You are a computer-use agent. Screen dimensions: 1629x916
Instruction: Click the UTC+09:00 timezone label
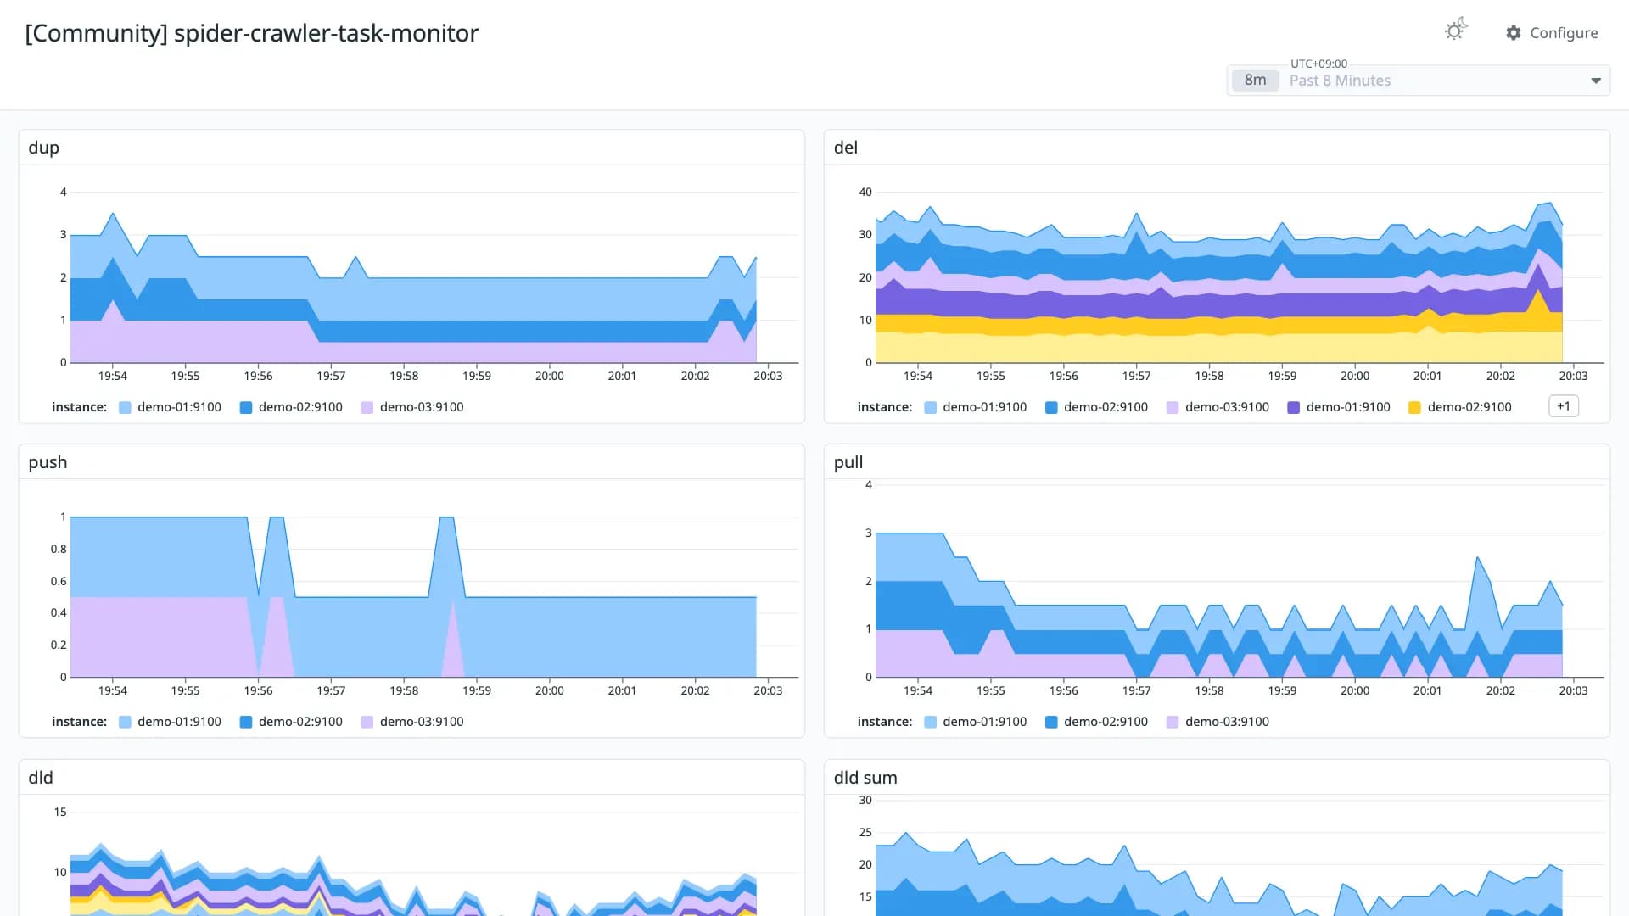(1318, 64)
